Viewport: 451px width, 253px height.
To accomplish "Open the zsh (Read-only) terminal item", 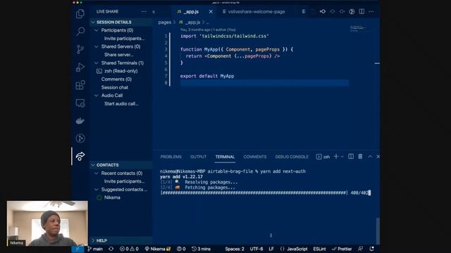I will click(121, 71).
